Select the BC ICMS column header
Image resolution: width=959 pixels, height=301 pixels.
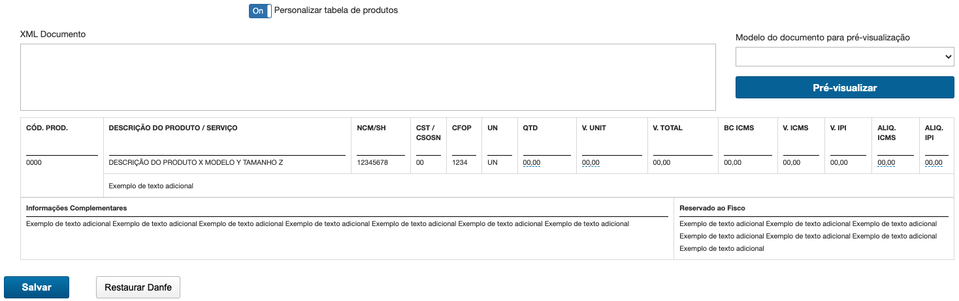739,128
